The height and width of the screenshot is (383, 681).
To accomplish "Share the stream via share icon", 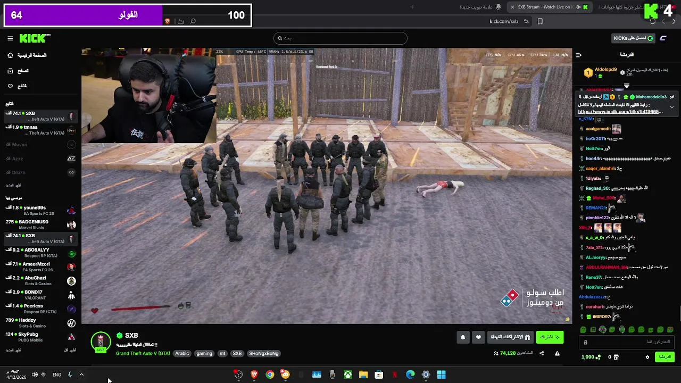I will (x=542, y=353).
